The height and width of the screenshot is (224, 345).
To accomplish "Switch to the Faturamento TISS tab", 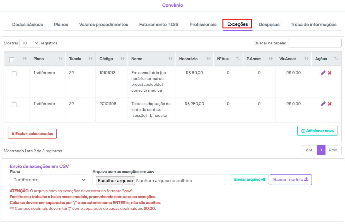I will pyautogui.click(x=159, y=25).
